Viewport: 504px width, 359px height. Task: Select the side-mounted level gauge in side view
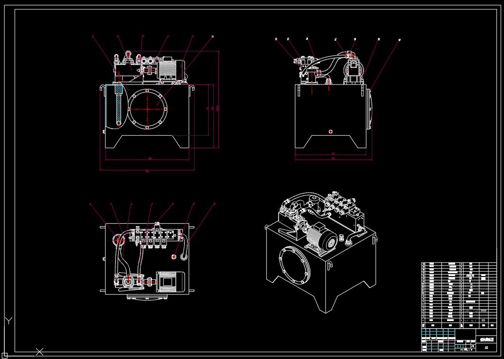[x=370, y=109]
